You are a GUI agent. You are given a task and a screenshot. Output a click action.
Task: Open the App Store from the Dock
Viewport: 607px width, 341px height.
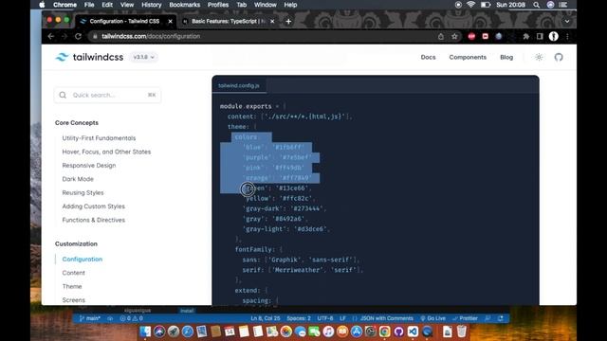pos(357,332)
